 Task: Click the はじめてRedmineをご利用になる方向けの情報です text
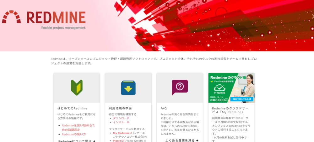(77, 116)
